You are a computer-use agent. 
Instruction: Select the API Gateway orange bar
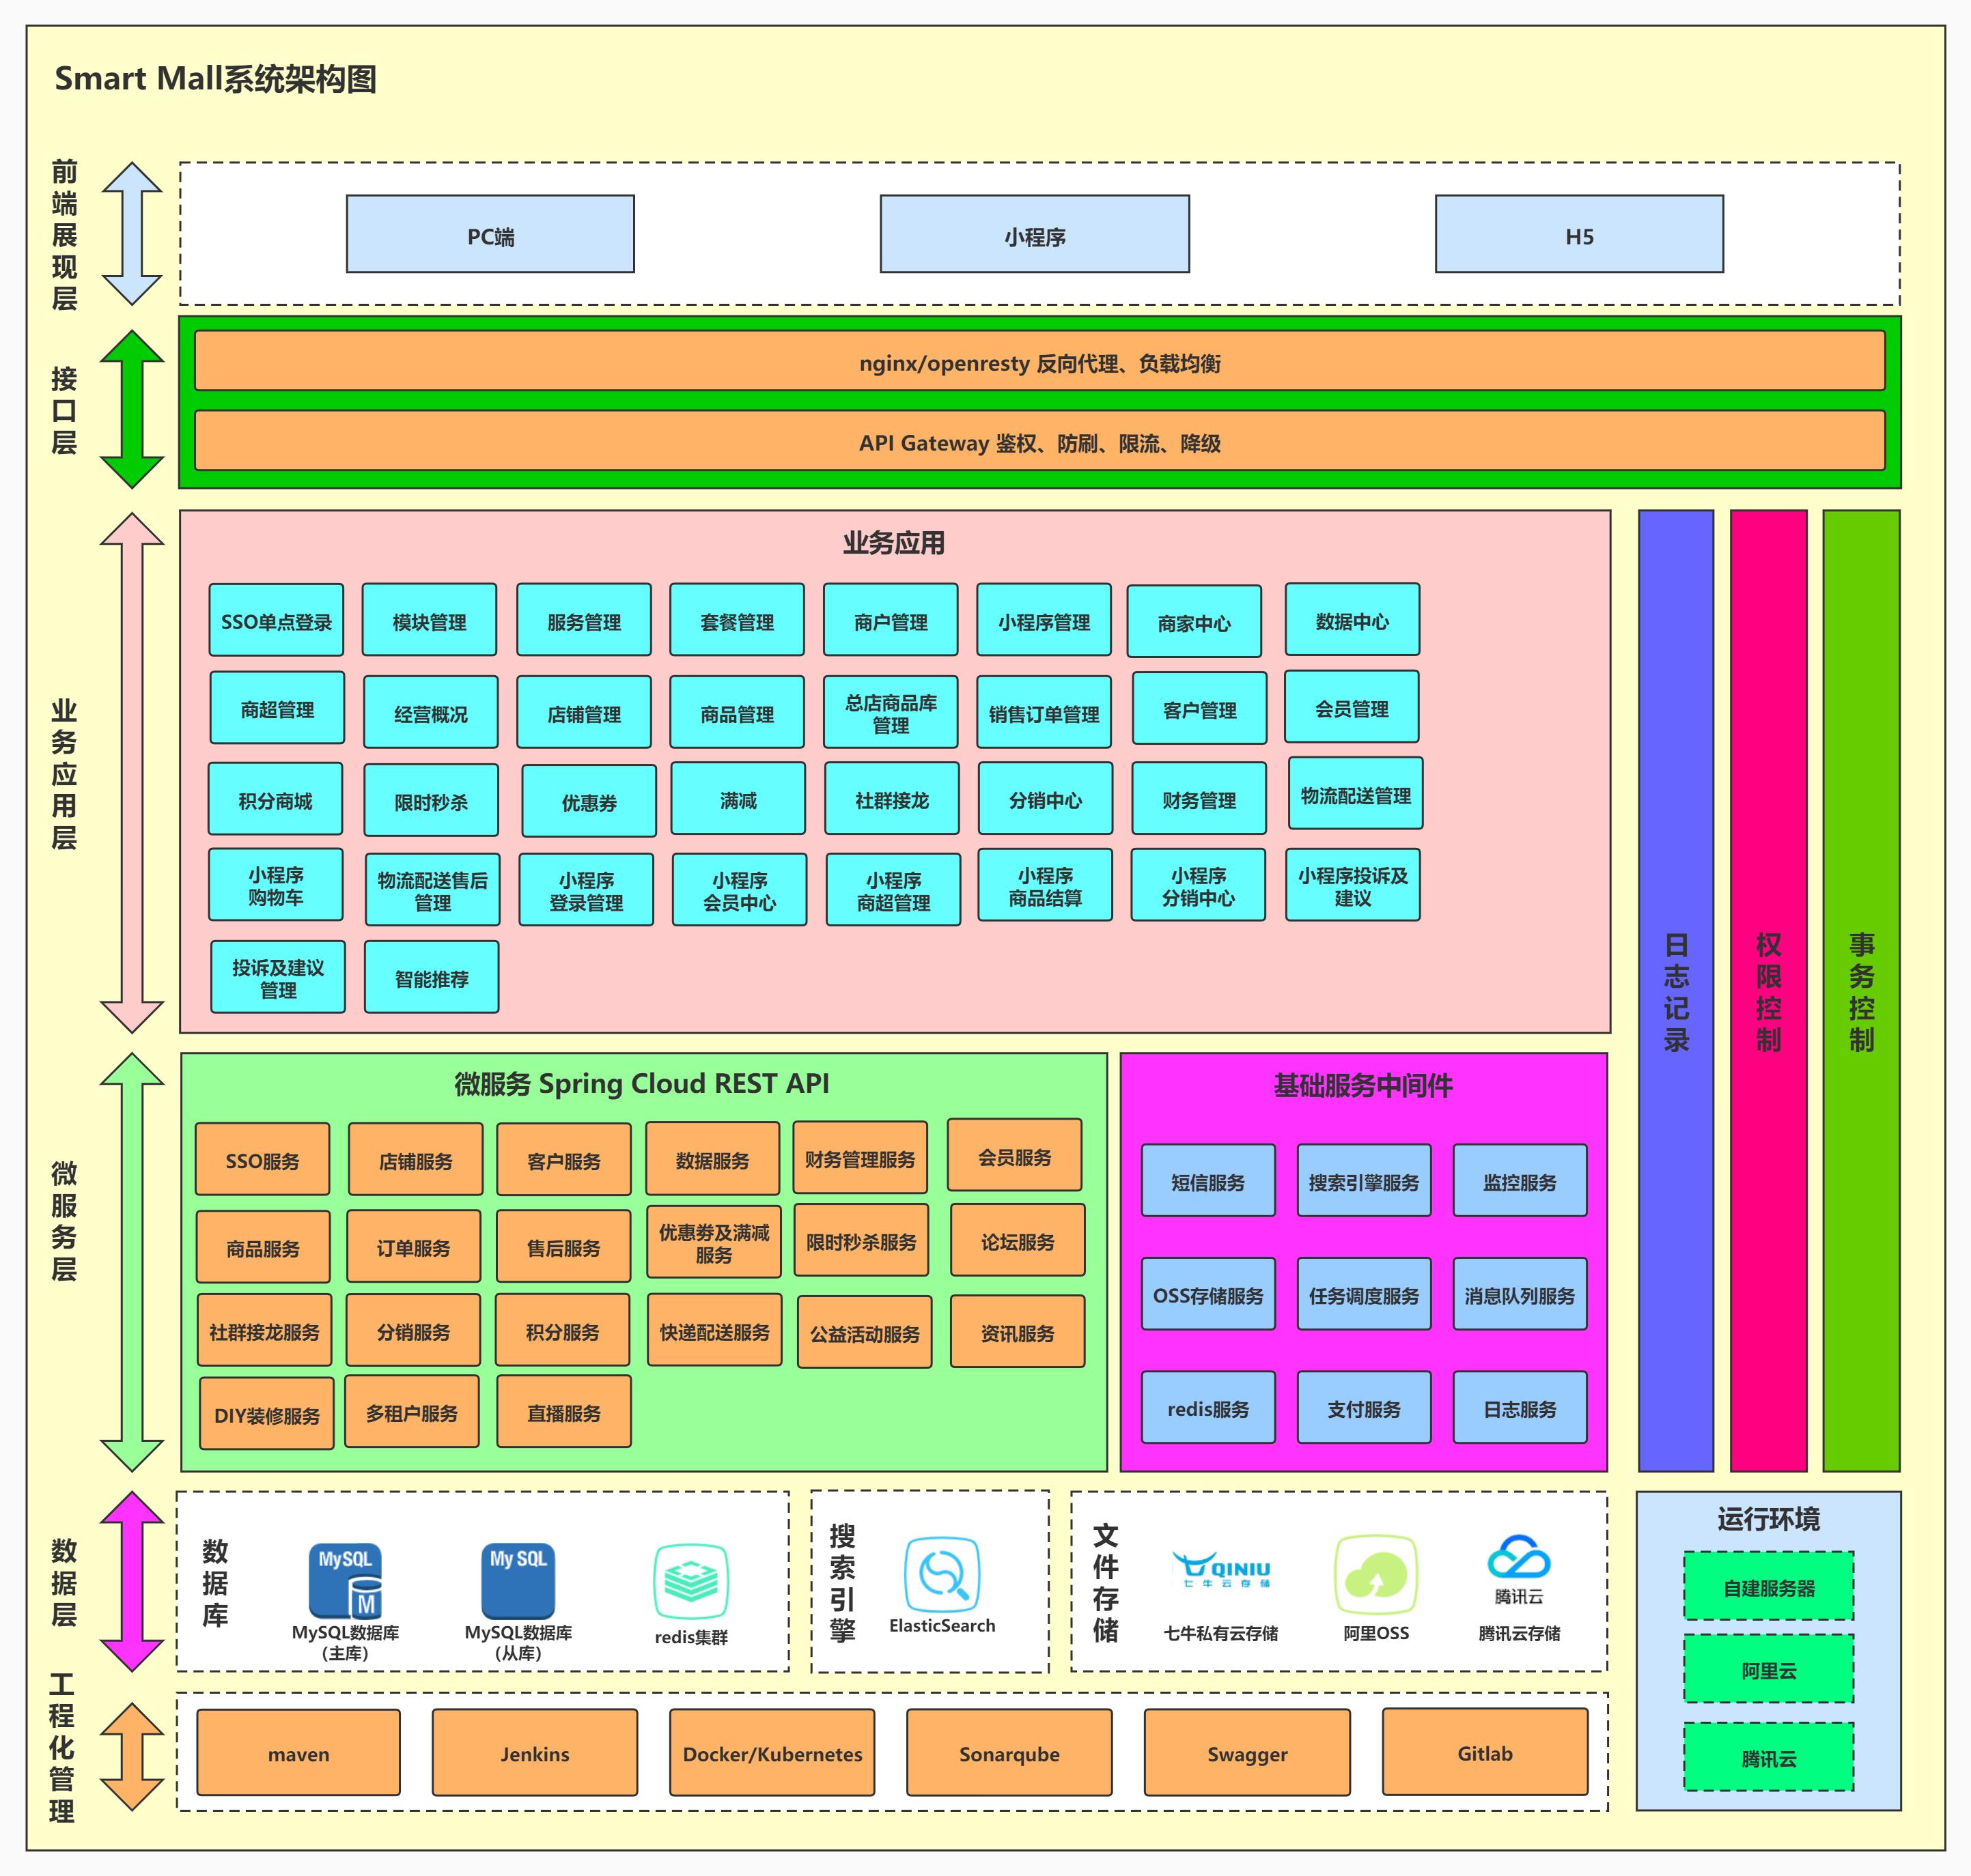[1039, 441]
